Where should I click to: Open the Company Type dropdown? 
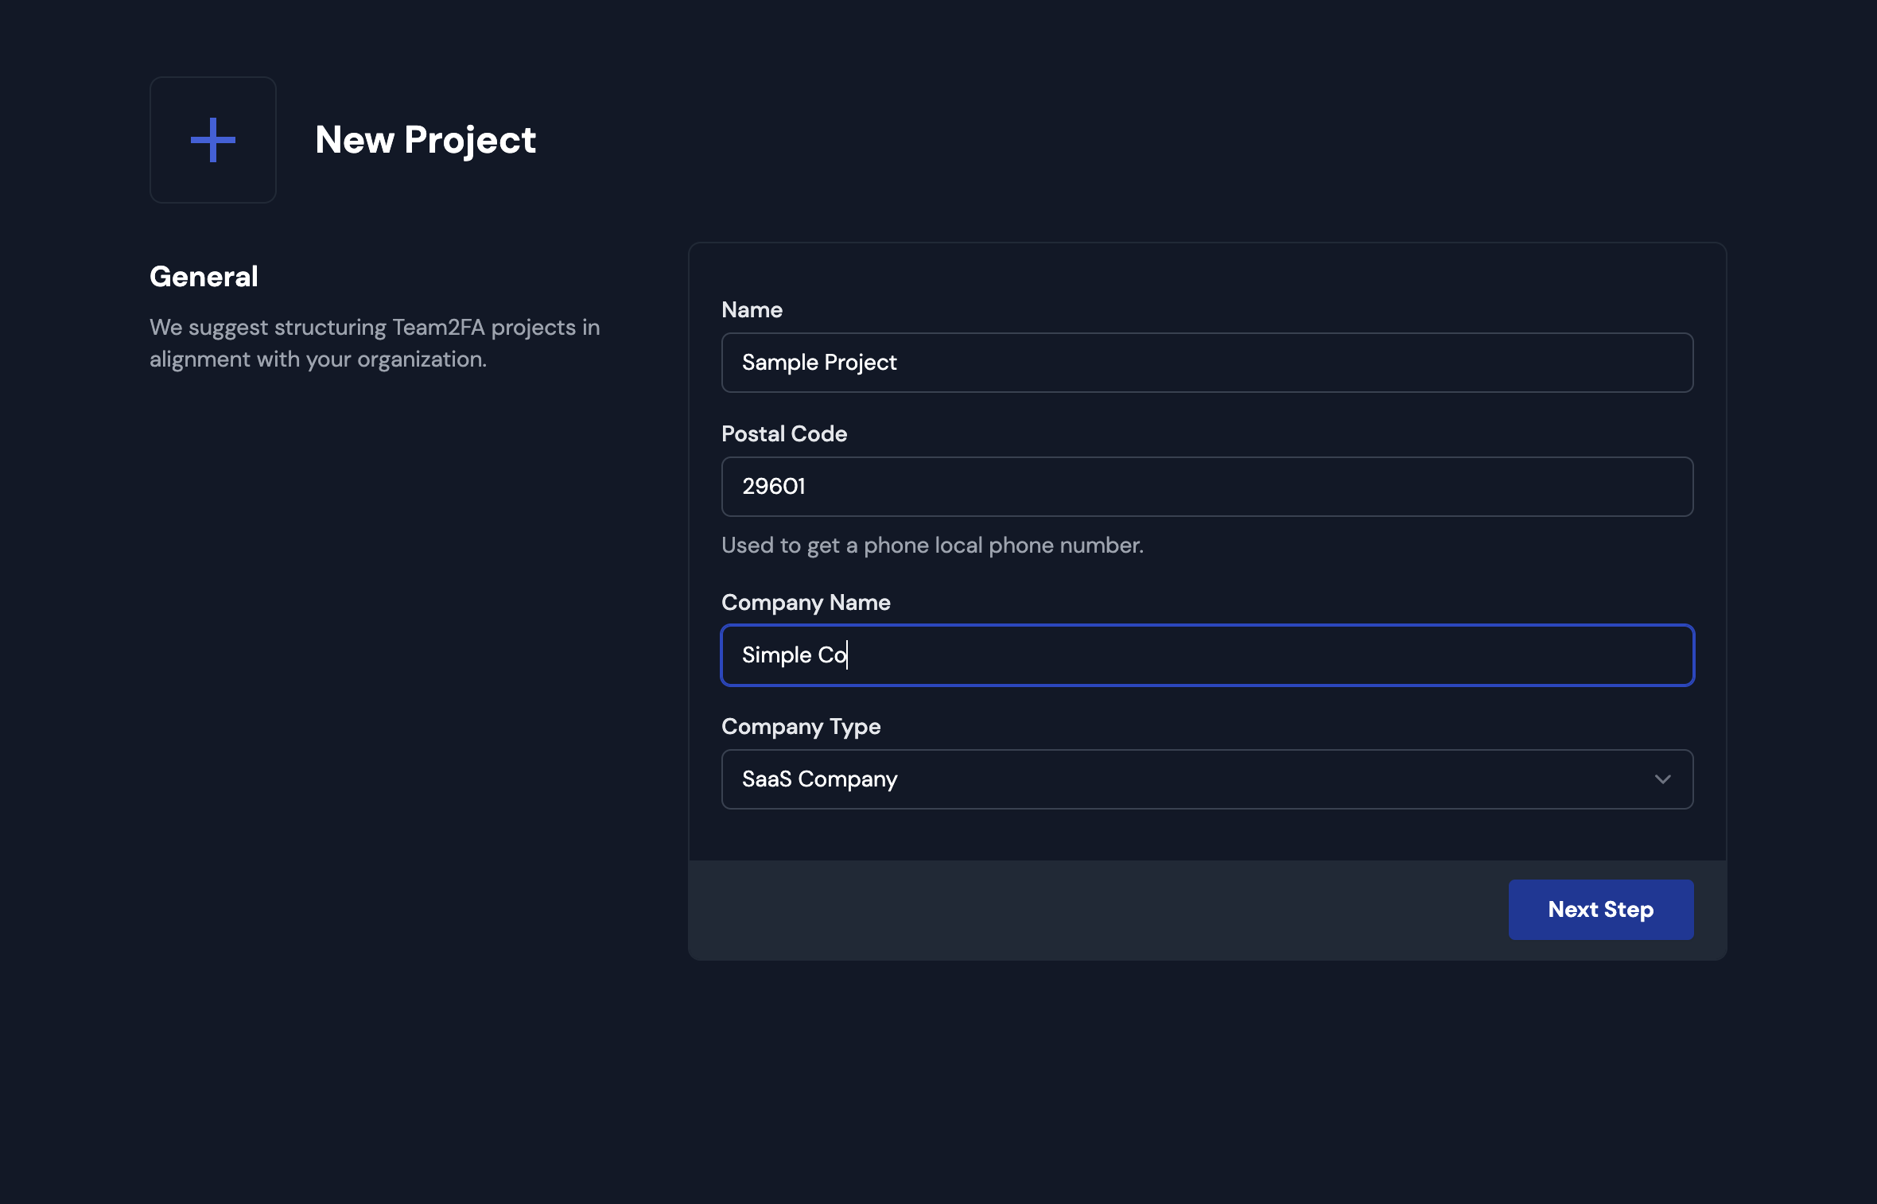tap(1206, 779)
